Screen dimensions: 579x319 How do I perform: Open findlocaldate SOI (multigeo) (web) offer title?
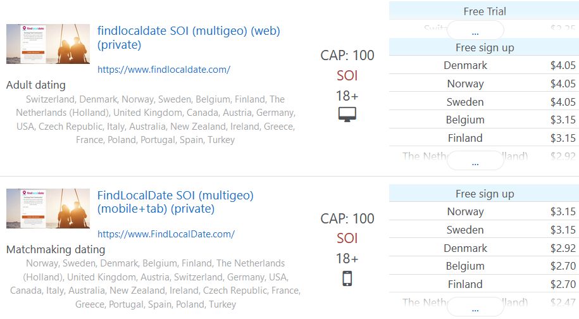point(189,37)
